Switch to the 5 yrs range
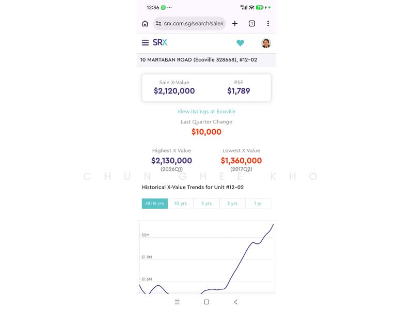Screen dimensions: 413x310 tap(206, 204)
